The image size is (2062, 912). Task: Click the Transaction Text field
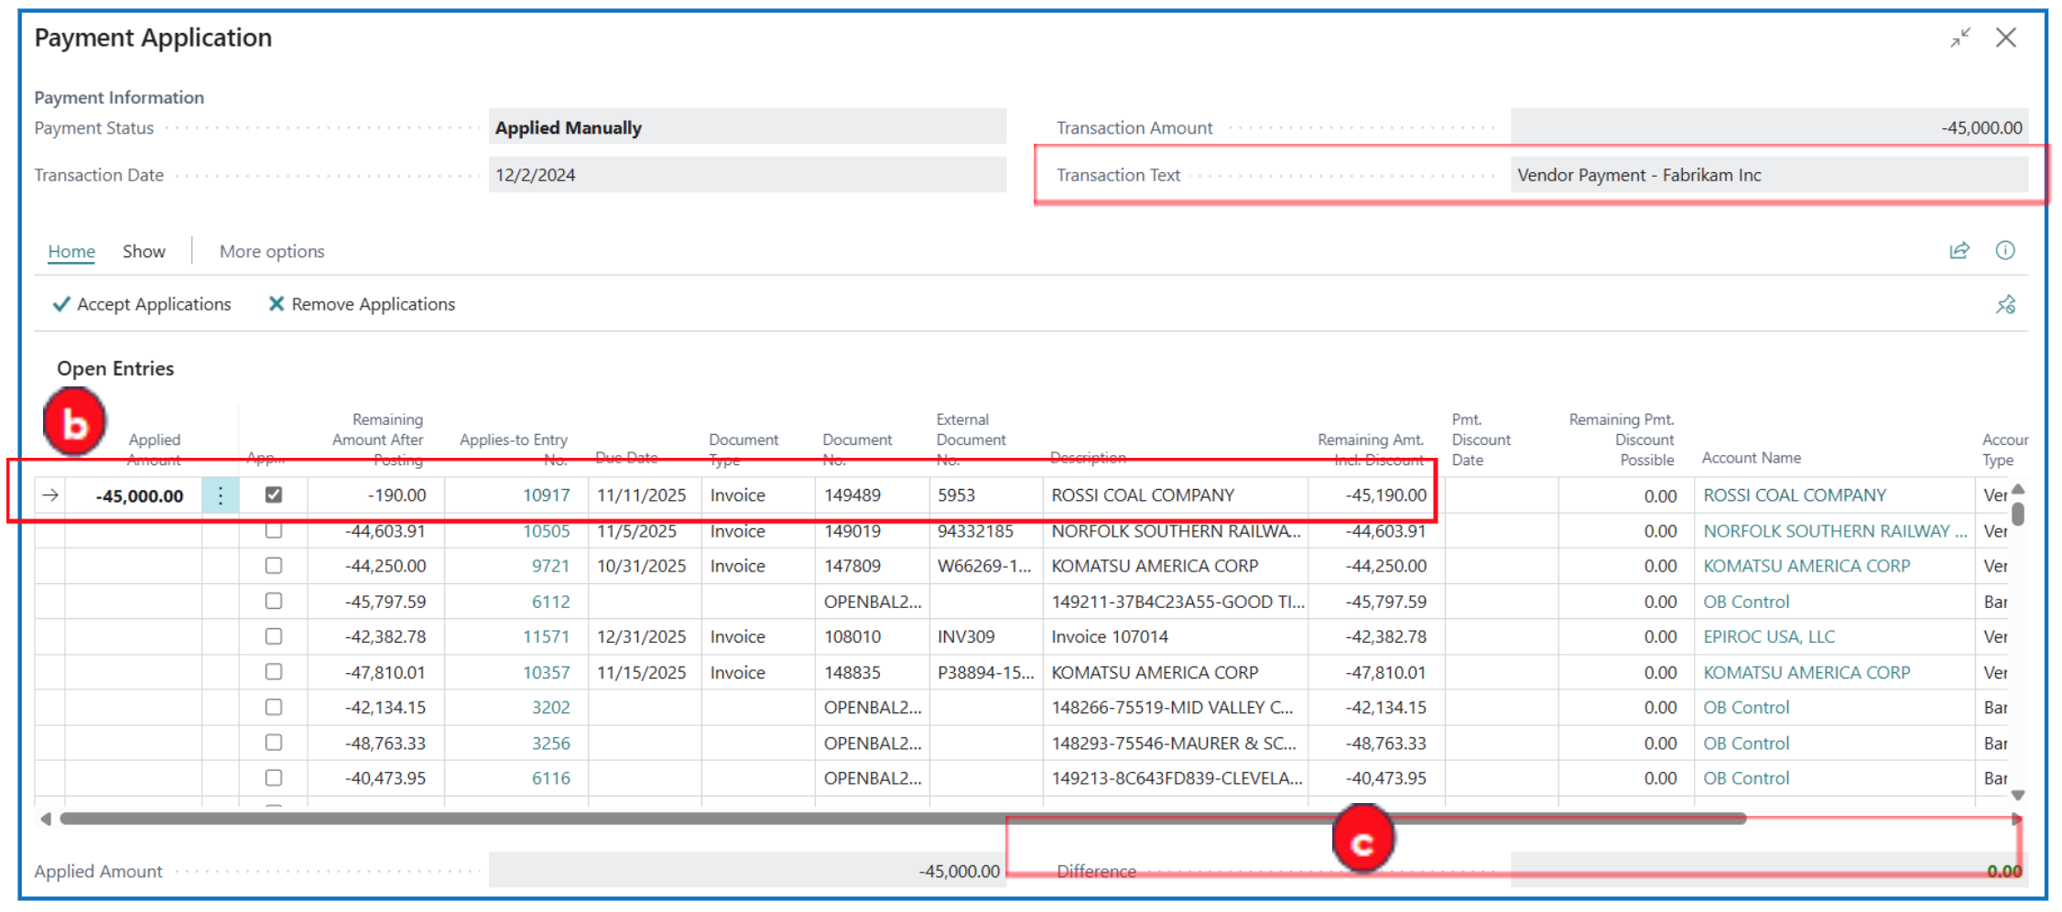[1767, 175]
